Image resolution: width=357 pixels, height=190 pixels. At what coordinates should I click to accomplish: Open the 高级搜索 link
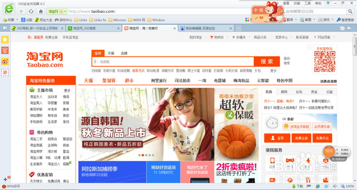[x=287, y=61]
